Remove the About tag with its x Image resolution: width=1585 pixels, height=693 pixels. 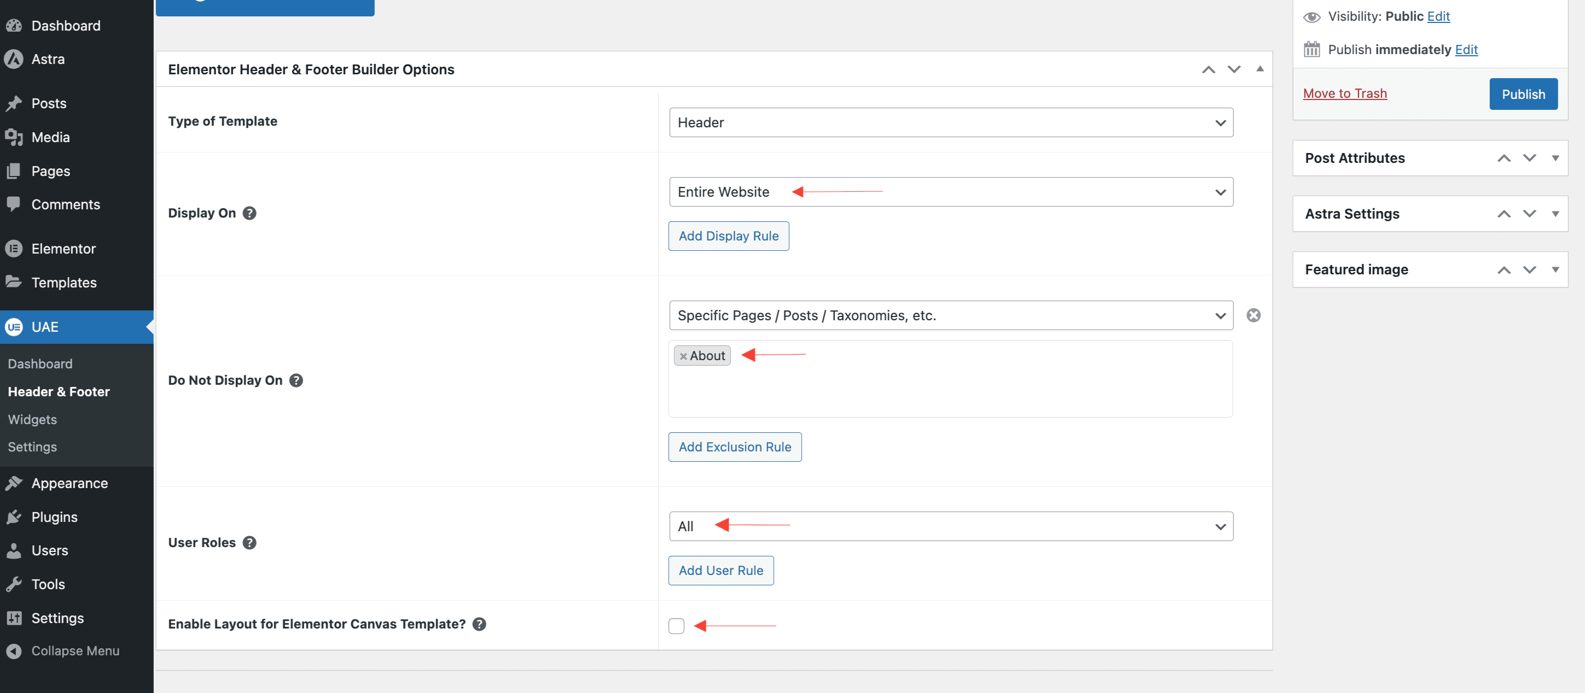point(682,356)
